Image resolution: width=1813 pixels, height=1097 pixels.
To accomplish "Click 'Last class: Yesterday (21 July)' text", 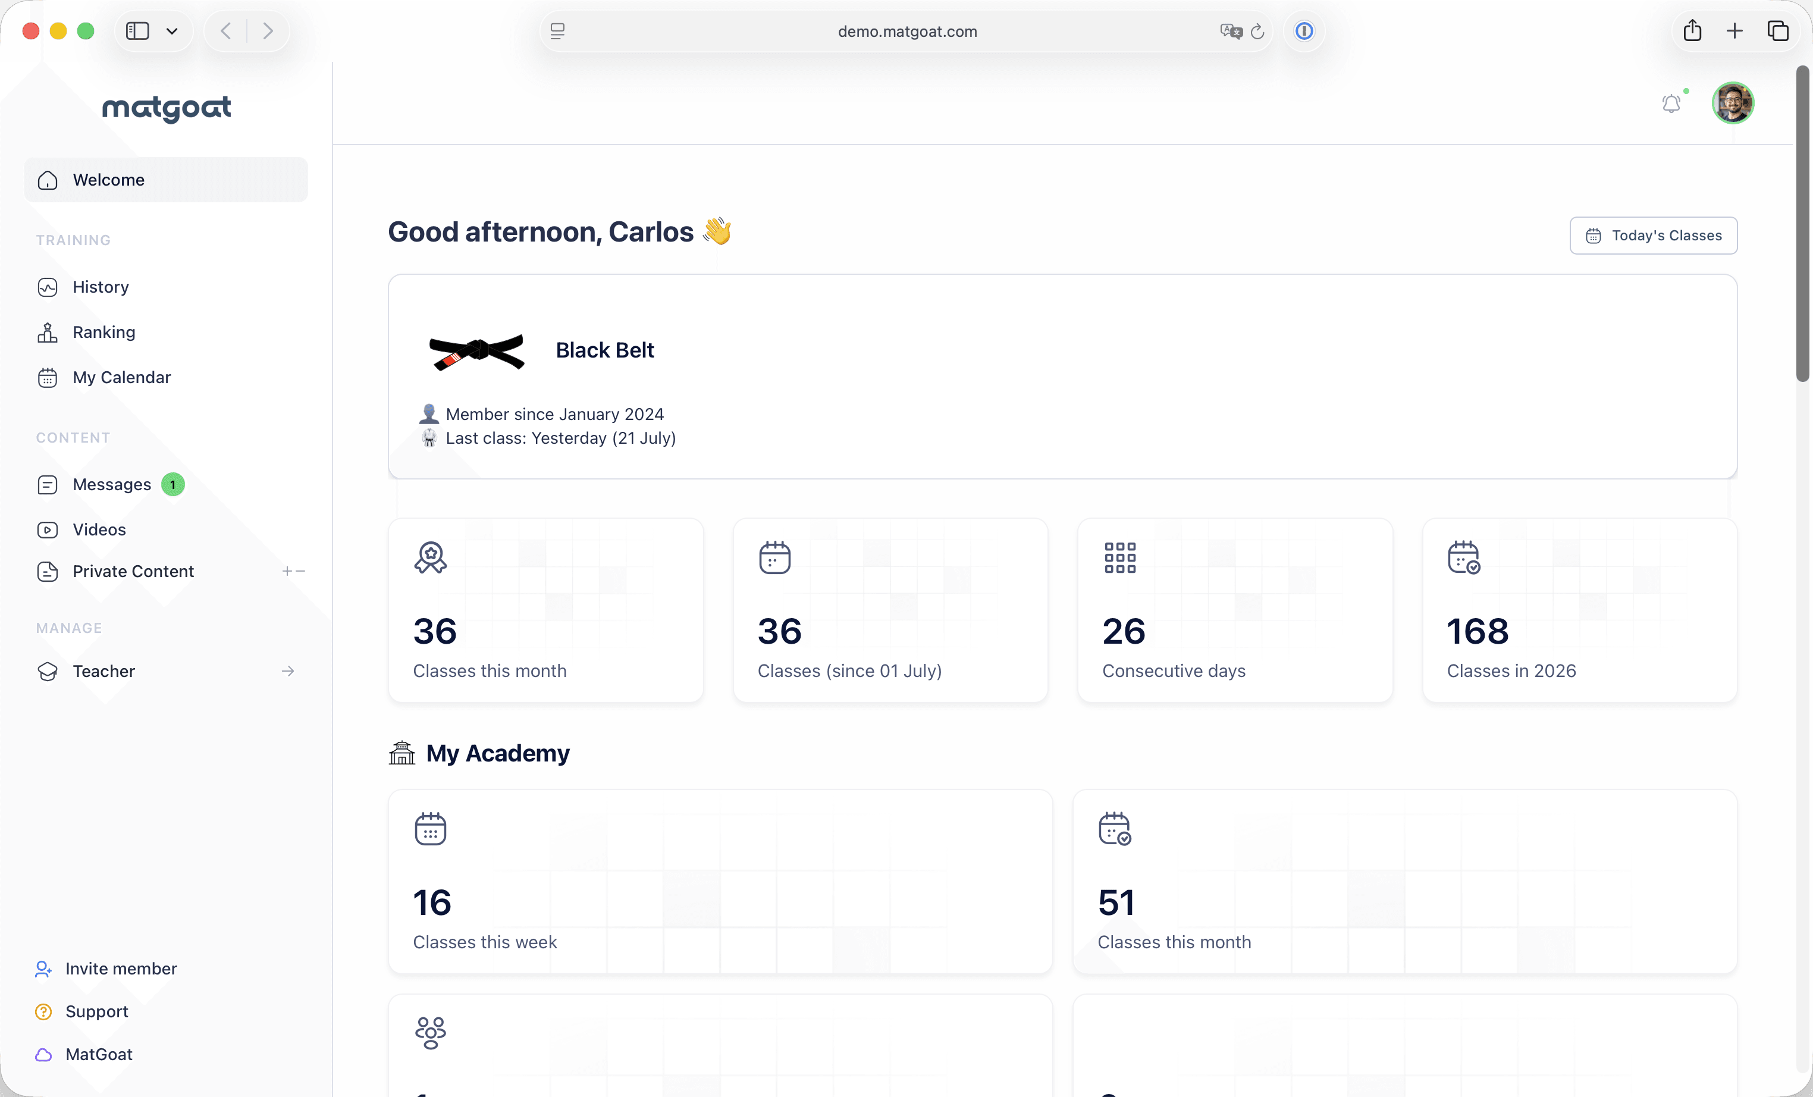I will pos(561,438).
